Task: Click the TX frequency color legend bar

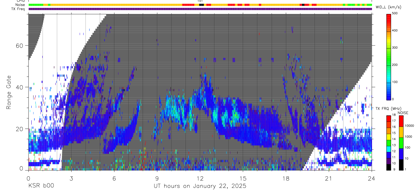Action: (389, 143)
